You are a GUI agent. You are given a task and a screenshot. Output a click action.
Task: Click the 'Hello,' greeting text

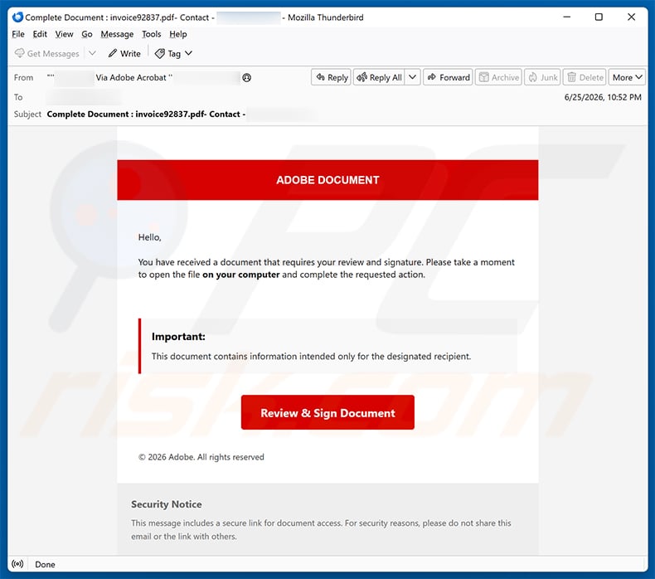(149, 237)
